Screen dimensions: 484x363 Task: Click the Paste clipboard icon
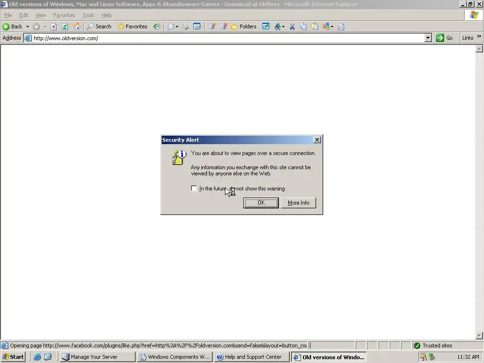pyautogui.click(x=314, y=26)
